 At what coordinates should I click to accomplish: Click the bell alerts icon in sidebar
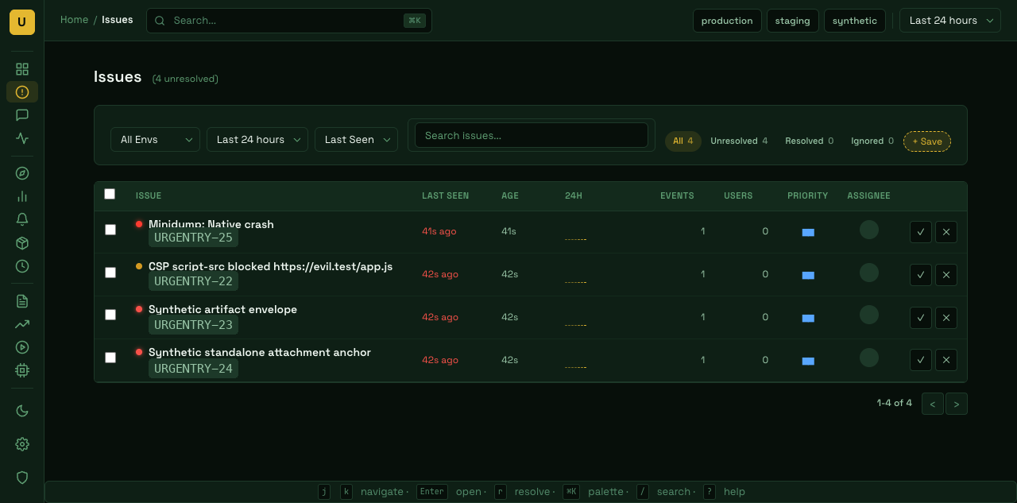[x=21, y=219]
